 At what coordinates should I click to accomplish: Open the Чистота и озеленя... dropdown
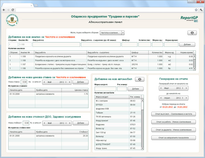tap(112, 33)
